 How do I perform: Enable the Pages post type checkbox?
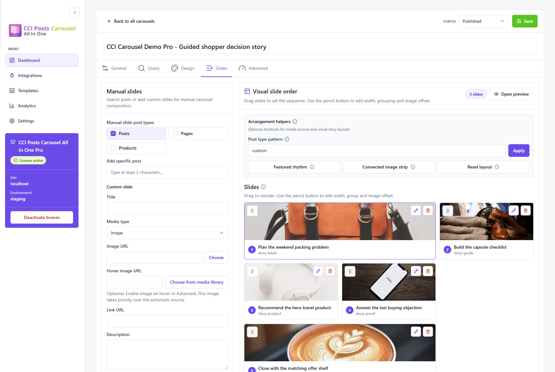tap(175, 133)
